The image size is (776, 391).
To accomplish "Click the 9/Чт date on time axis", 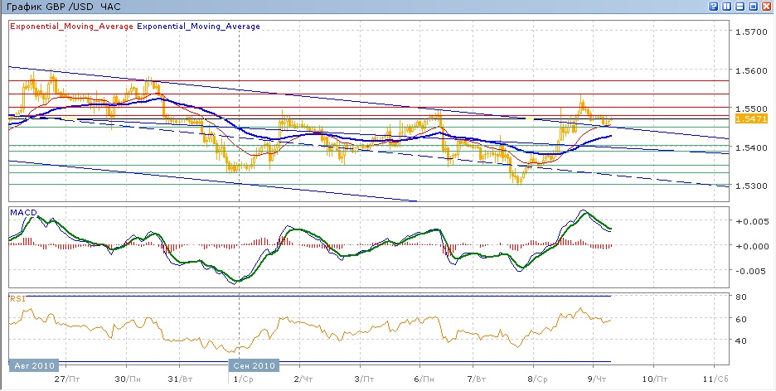I will pyautogui.click(x=594, y=378).
